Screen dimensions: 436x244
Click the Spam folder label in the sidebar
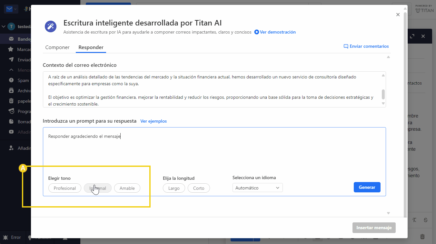pyautogui.click(x=23, y=80)
